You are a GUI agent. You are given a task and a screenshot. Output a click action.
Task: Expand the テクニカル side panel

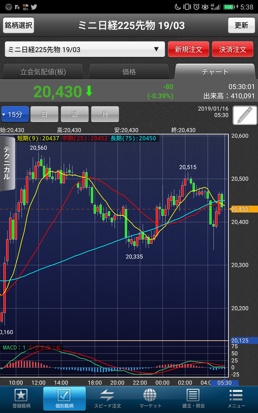click(7, 163)
